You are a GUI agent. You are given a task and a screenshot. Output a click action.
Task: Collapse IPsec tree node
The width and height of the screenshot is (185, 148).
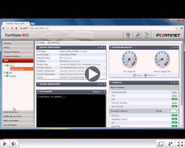tap(5, 65)
